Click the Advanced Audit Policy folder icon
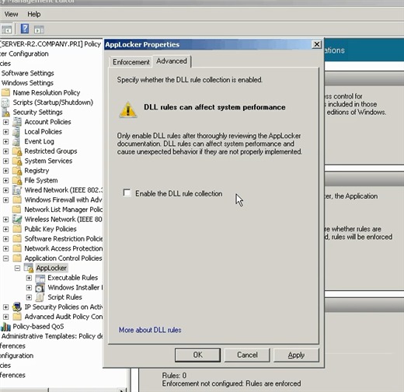Image resolution: width=404 pixels, height=392 pixels. [x=17, y=317]
